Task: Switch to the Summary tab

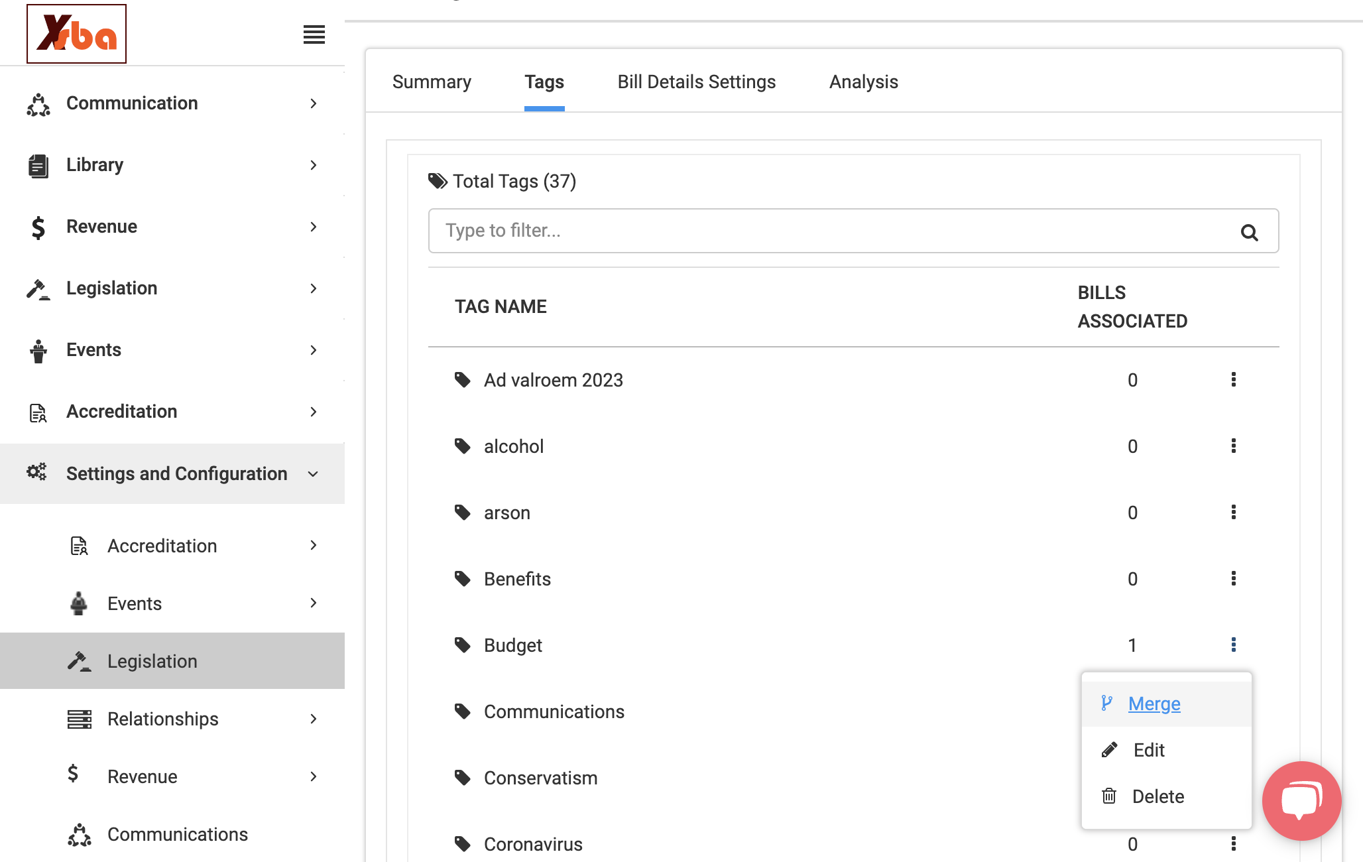Action: (432, 82)
